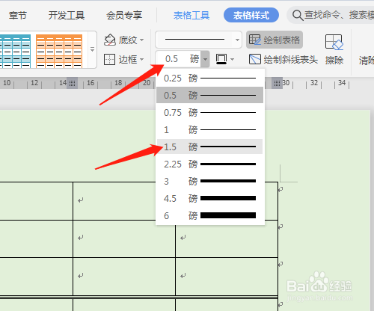Choose 6 磅 line weight

pyautogui.click(x=209, y=215)
